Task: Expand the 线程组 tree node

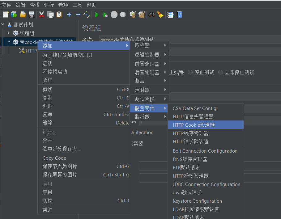Action: [x=9, y=33]
